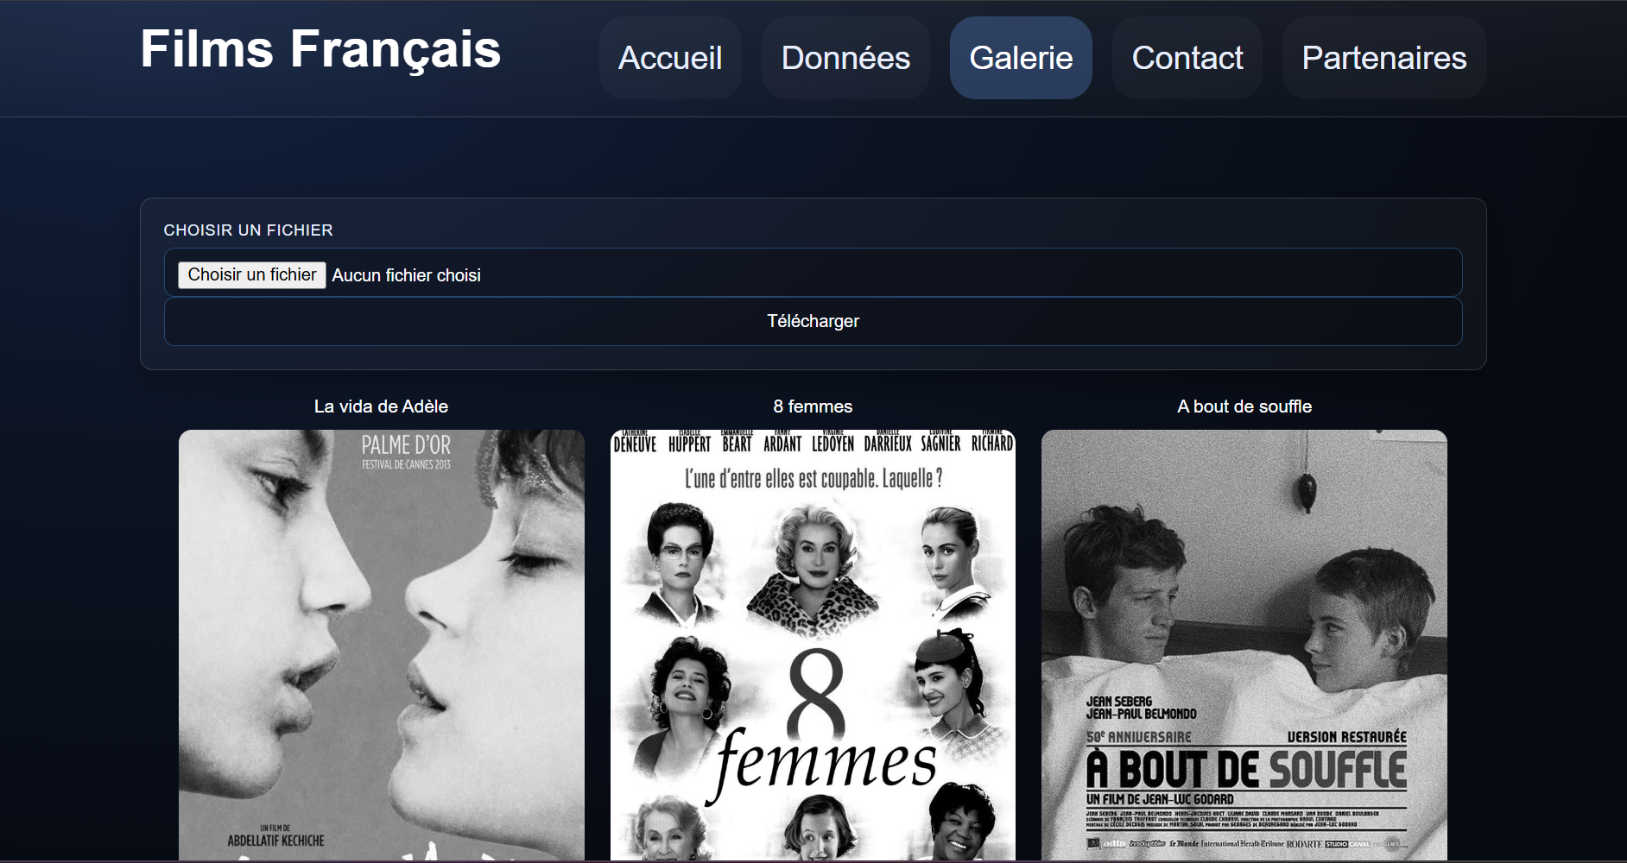
Task: Click the CHOISIR UN FICHIER section header
Action: (249, 230)
